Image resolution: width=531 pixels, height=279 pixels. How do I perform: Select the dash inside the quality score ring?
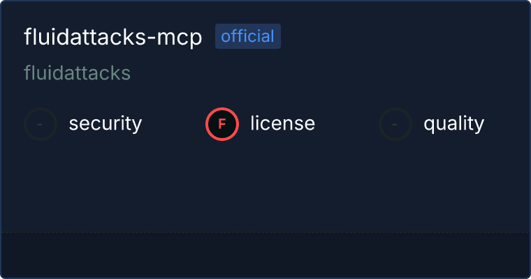395,124
